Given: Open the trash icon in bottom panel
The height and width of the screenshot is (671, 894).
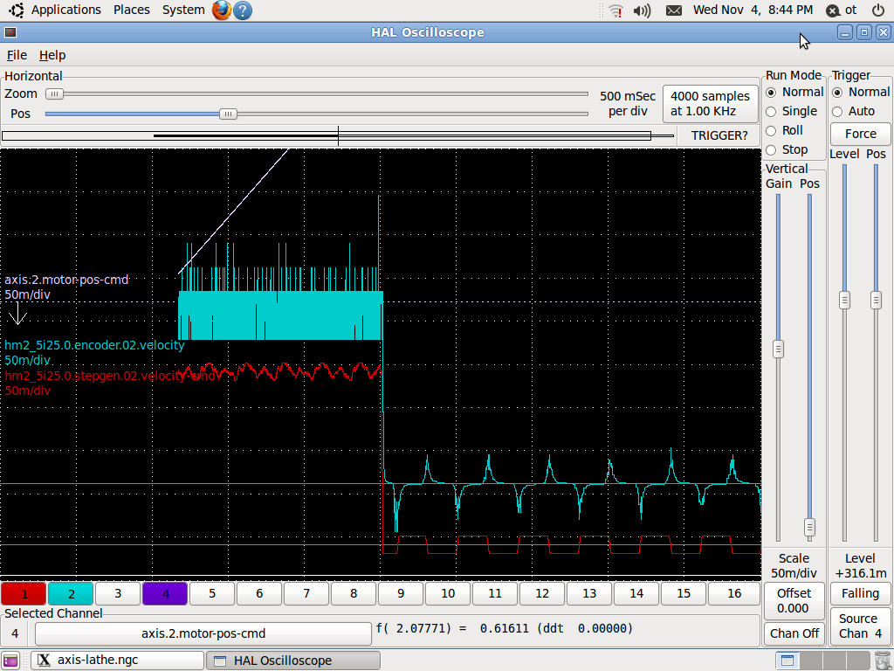Looking at the screenshot, I should 882,661.
